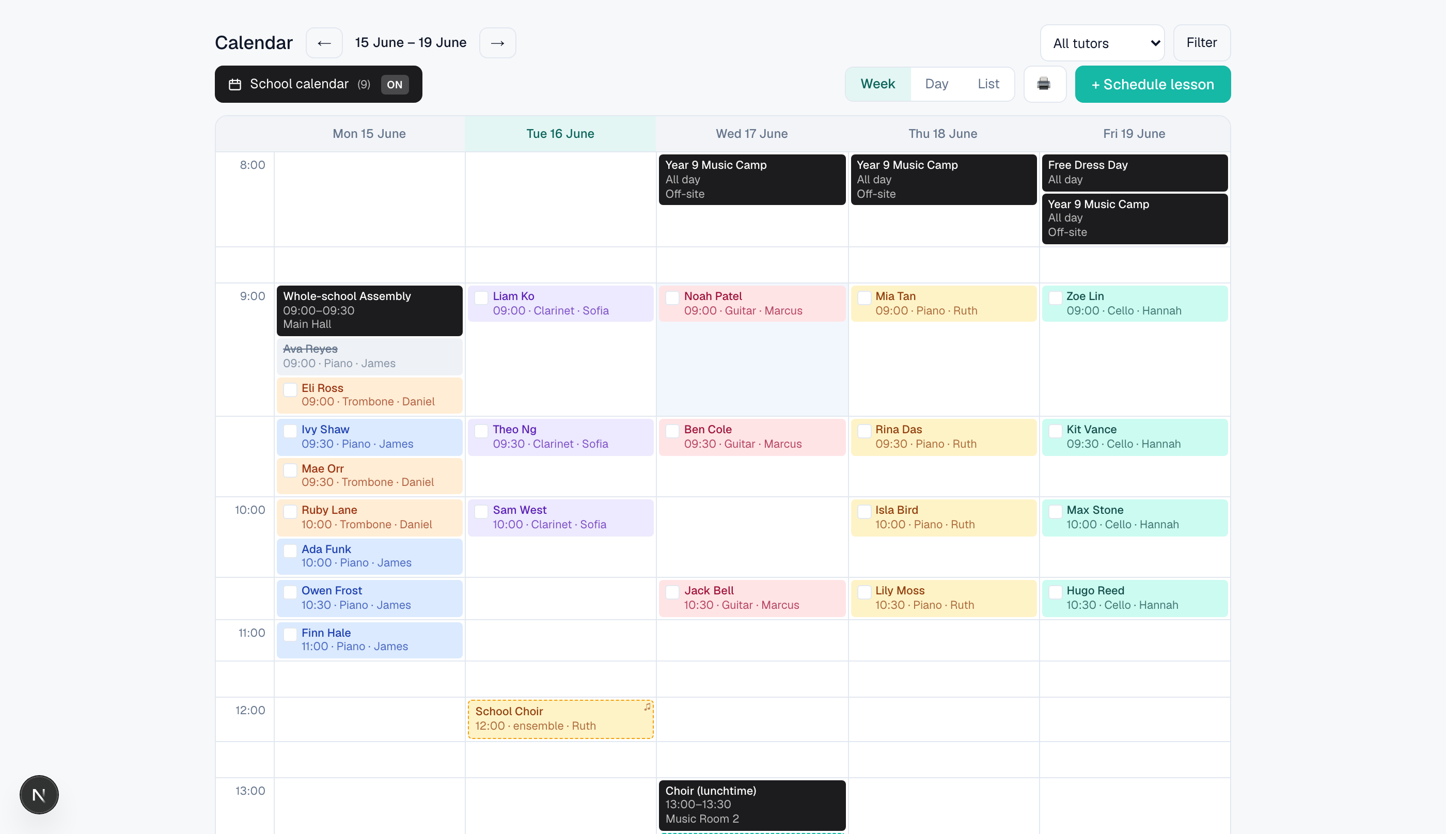Image resolution: width=1446 pixels, height=834 pixels.
Task: Tick checkbox for Eli Ross lesson
Action: click(x=290, y=389)
